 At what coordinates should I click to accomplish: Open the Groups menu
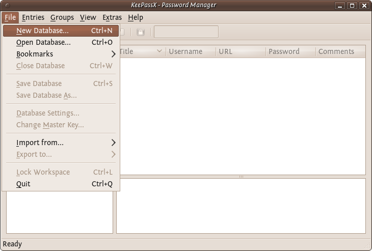(62, 17)
